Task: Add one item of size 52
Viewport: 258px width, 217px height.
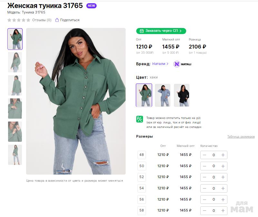Action: point(223,177)
